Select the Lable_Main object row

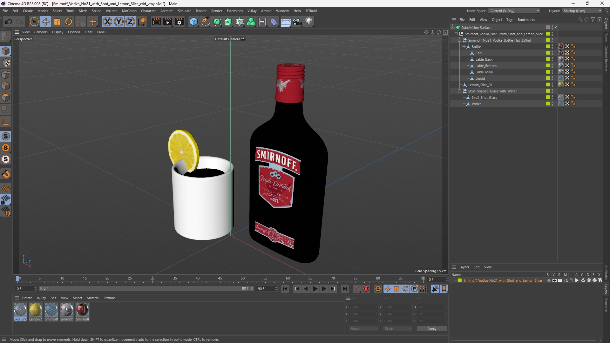tap(484, 72)
